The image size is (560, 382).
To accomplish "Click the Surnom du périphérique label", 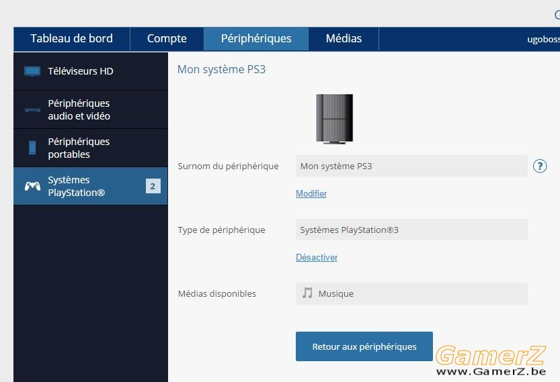I will coord(228,166).
